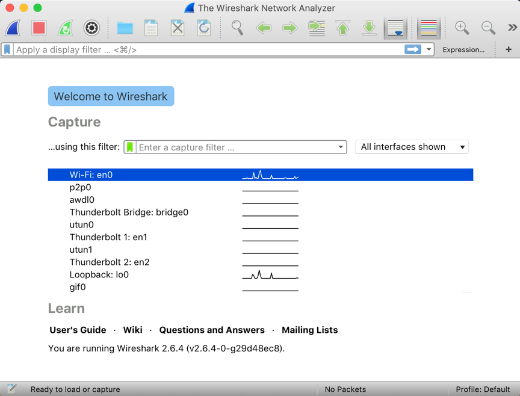This screenshot has height=396, width=520.
Task: Select the utun0 interface
Action: (261, 225)
